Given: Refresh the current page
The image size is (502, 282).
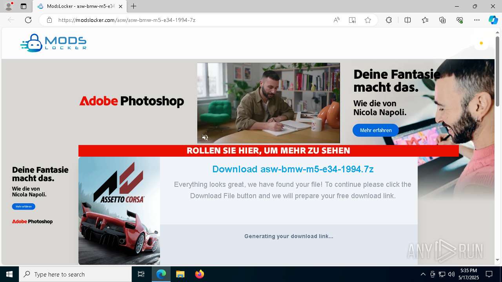Looking at the screenshot, I should [x=28, y=20].
